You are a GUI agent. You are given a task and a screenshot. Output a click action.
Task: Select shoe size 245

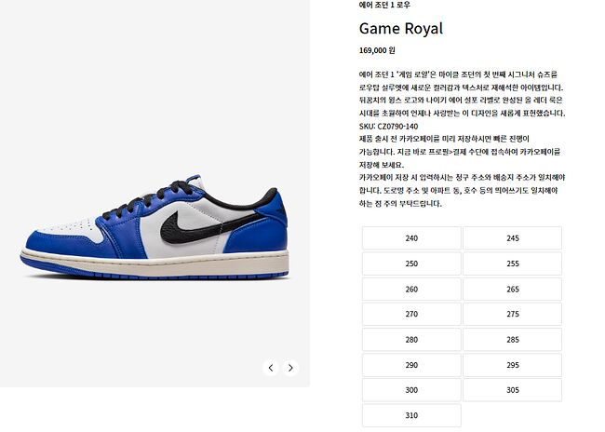point(513,238)
